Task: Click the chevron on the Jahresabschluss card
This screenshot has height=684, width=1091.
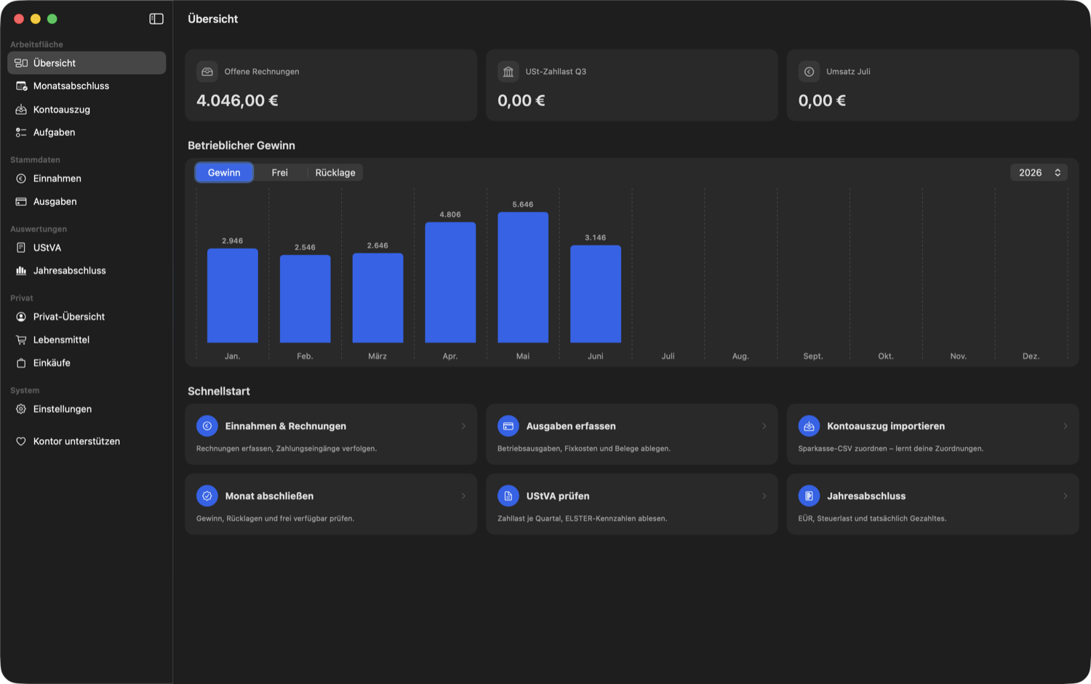Action: pyautogui.click(x=1066, y=496)
